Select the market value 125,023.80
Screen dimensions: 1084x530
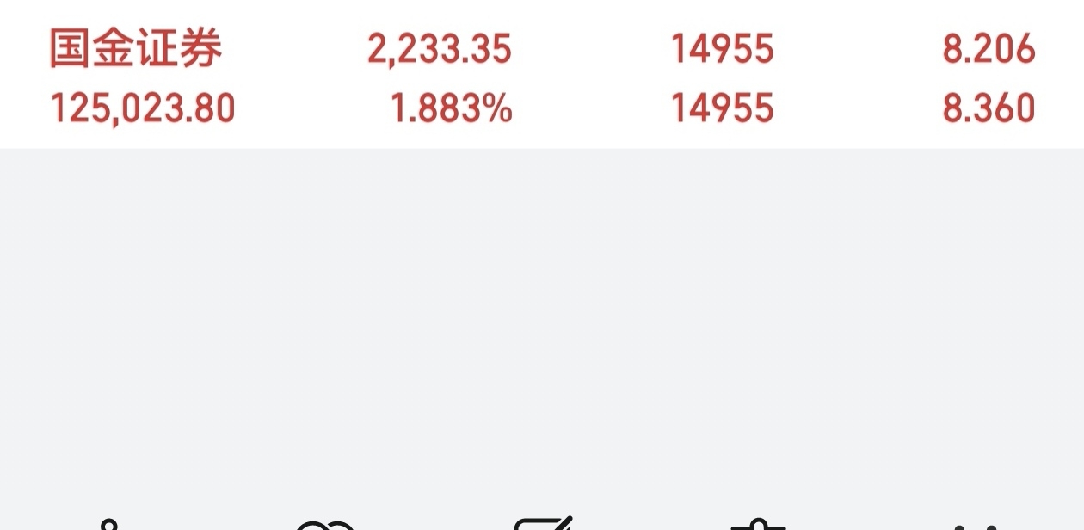point(143,109)
